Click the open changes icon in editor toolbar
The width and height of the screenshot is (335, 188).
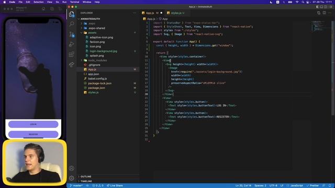[x=319, y=13]
